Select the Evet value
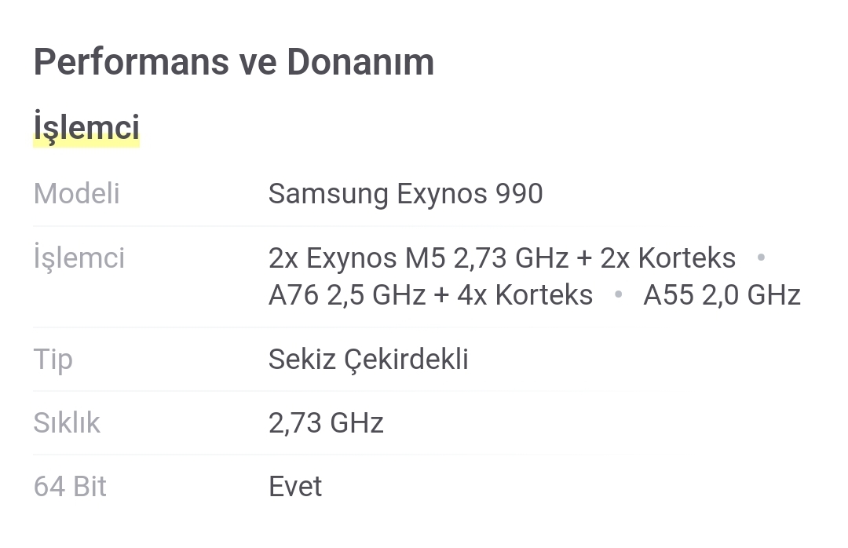848x548 pixels. coord(295,487)
